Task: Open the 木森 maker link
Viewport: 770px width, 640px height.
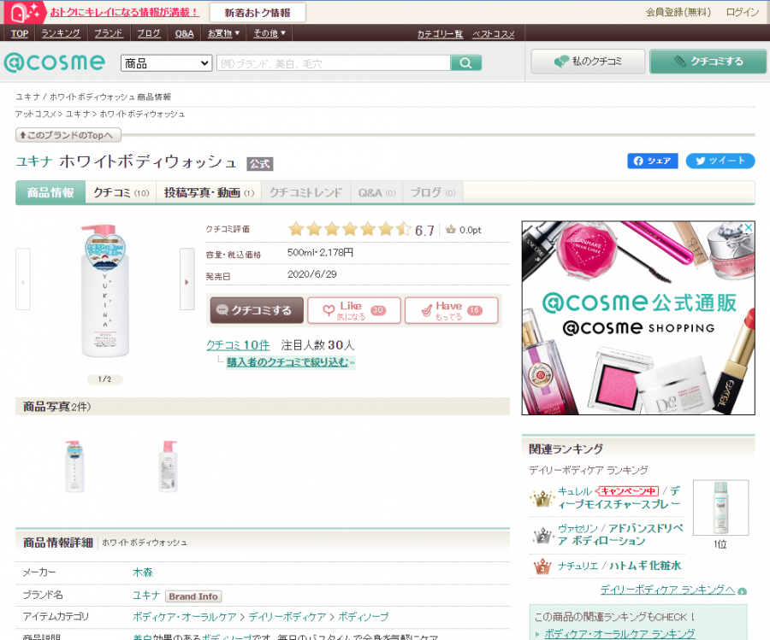Action: [143, 572]
